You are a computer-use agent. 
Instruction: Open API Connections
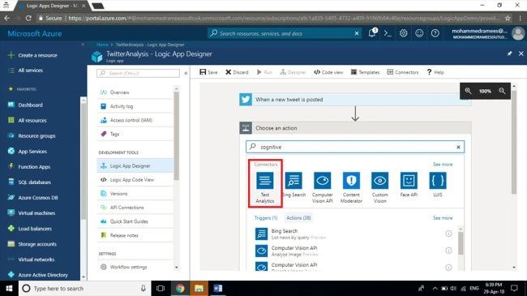pos(135,208)
